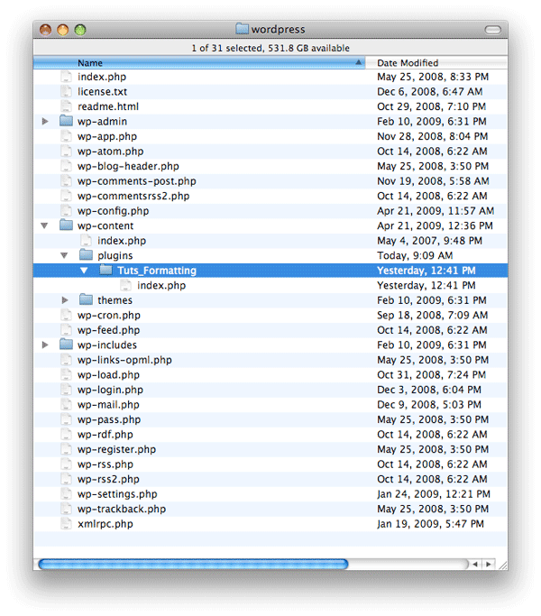541x616 pixels.
Task: Collapse the wp-content folder disclosure triangle
Action: point(44,225)
